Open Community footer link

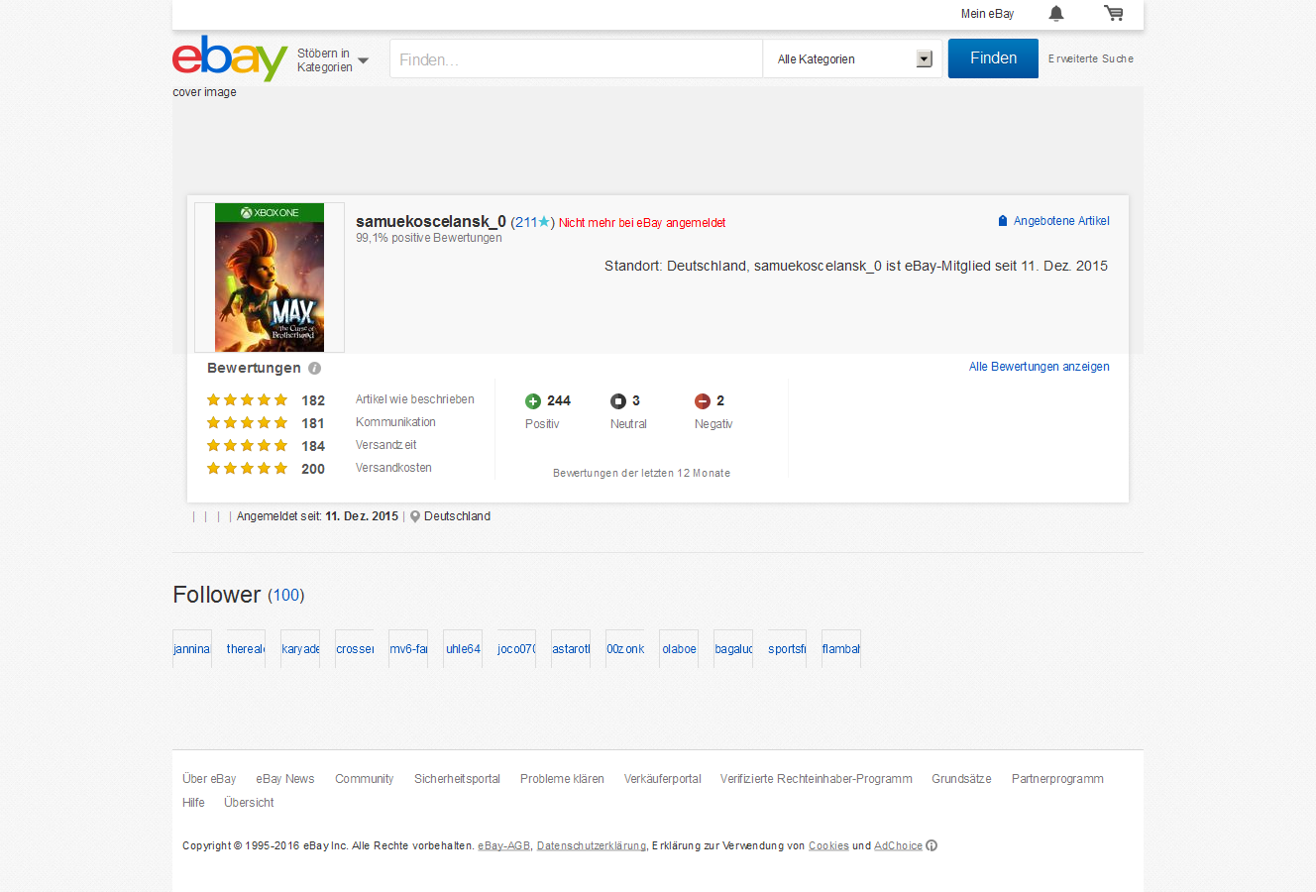364,779
